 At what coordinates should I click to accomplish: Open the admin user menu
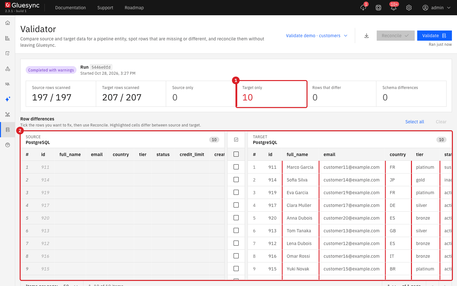436,8
